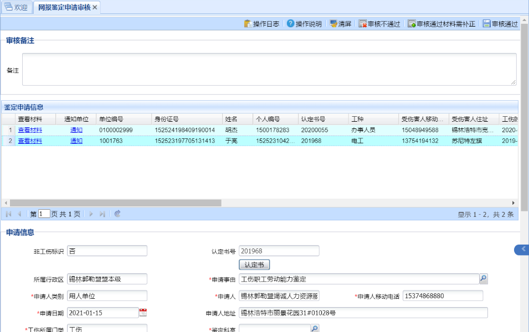Click the 工种 column header
Screen dimensions: 529x332
[373, 119]
